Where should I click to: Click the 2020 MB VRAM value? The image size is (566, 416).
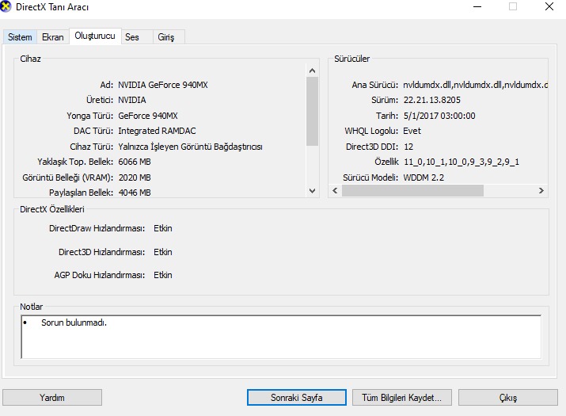[x=135, y=177]
